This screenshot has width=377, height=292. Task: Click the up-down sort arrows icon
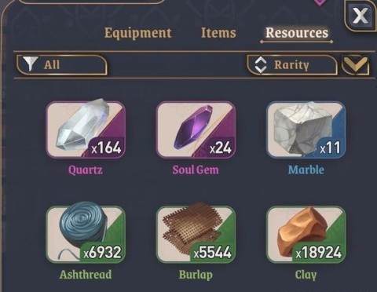click(x=261, y=64)
